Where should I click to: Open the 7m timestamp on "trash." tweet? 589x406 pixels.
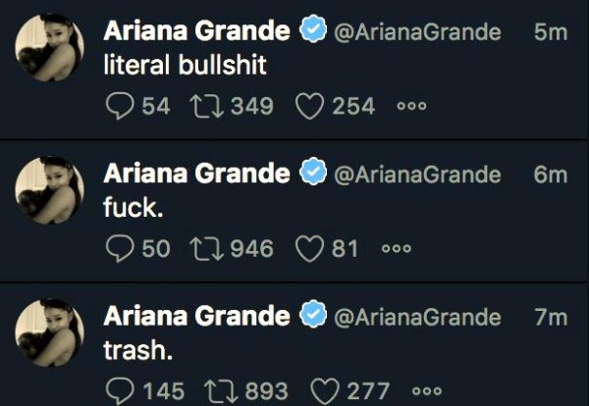(x=551, y=318)
